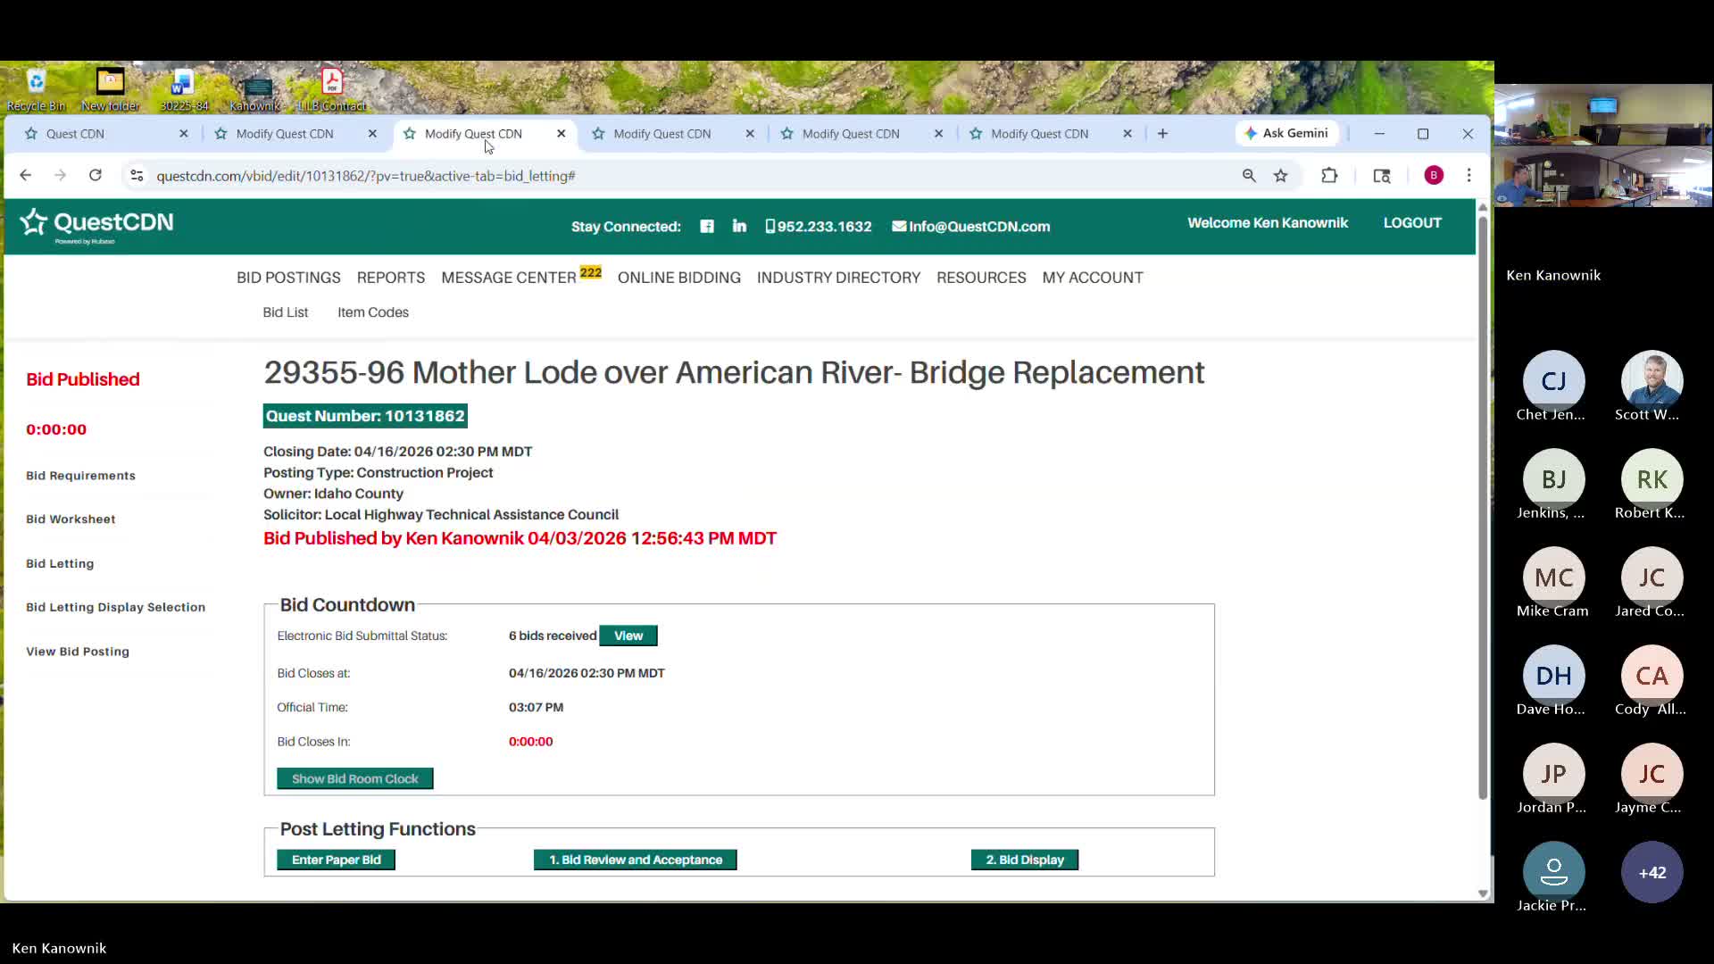1714x964 pixels.
Task: Close the first Quest CDN tab
Action: pos(184,134)
